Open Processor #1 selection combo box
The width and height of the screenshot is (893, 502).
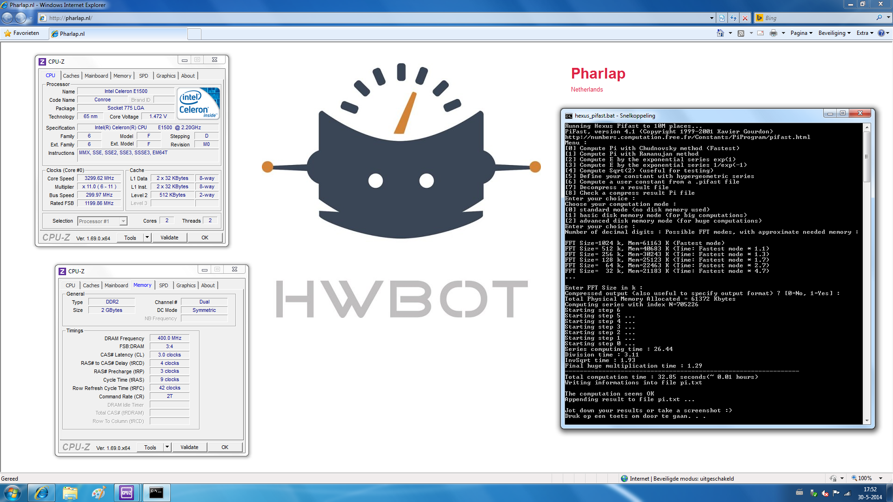point(102,221)
